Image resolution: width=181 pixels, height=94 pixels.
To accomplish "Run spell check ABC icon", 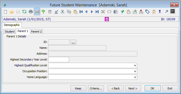I will (x=56, y=12).
